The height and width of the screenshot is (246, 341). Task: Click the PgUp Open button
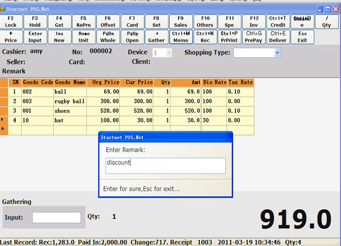click(x=132, y=37)
